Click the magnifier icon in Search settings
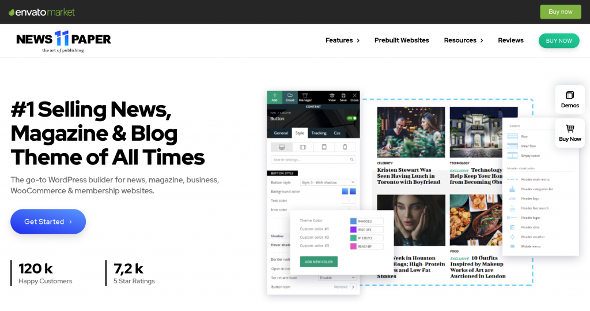The width and height of the screenshot is (590, 311). click(x=352, y=159)
